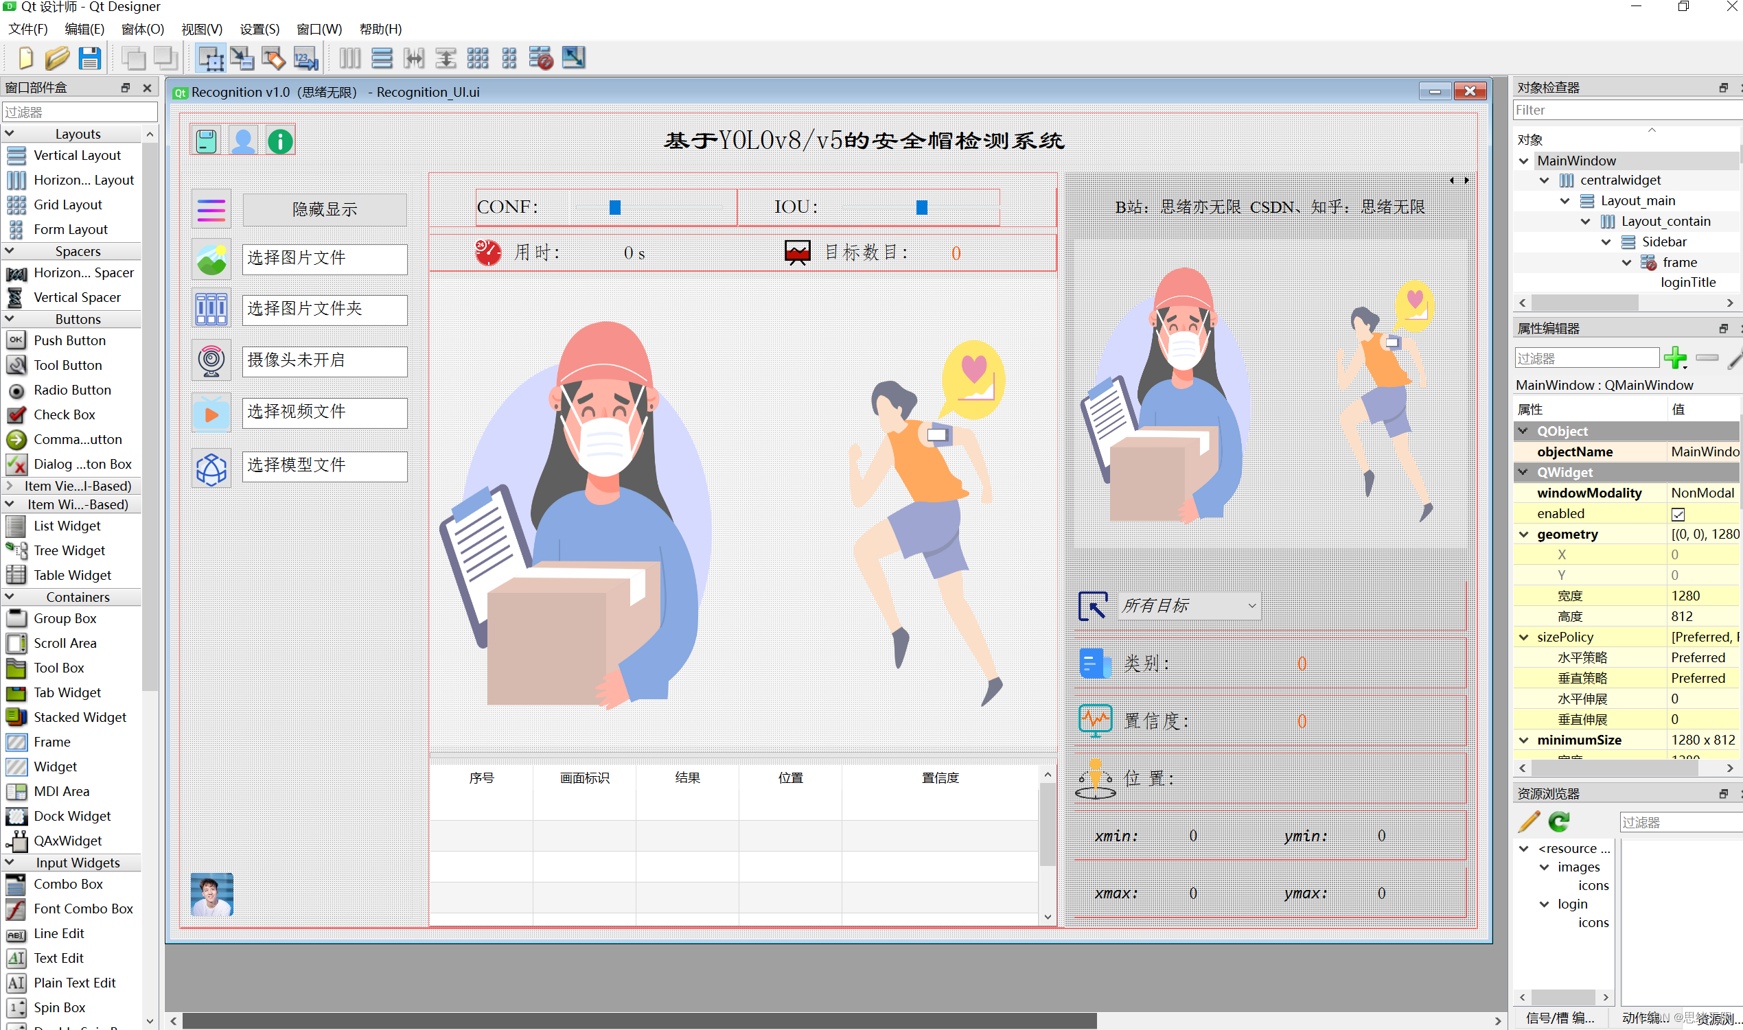Screen dimensions: 1743x1030
Task: Collapse the MainWindow tree node
Action: point(1523,161)
